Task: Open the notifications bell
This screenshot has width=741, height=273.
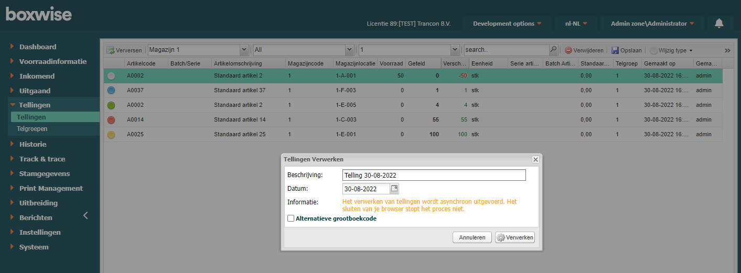Action: 719,23
